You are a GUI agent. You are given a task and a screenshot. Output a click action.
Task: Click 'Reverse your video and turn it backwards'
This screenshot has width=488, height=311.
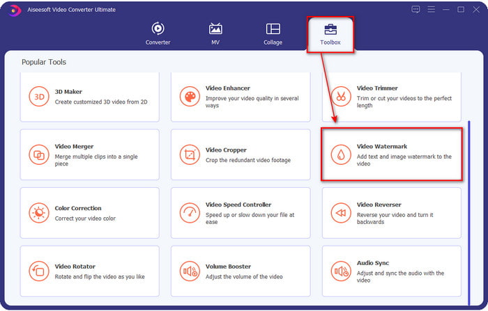pyautogui.click(x=395, y=218)
